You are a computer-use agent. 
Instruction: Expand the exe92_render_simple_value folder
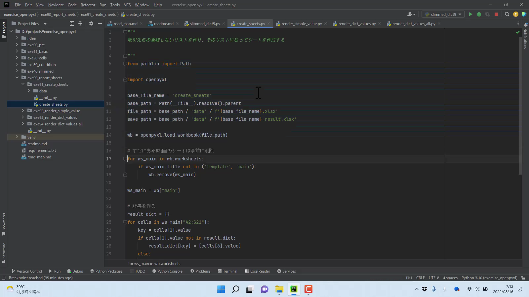click(x=23, y=111)
